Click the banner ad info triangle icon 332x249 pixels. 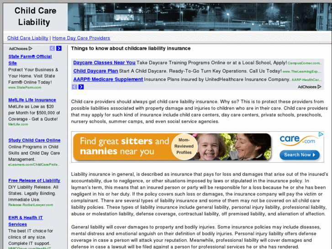[x=321, y=134]
